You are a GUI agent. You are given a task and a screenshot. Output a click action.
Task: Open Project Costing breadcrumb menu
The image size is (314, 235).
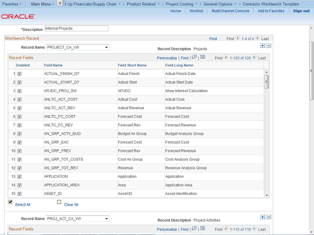click(x=182, y=4)
